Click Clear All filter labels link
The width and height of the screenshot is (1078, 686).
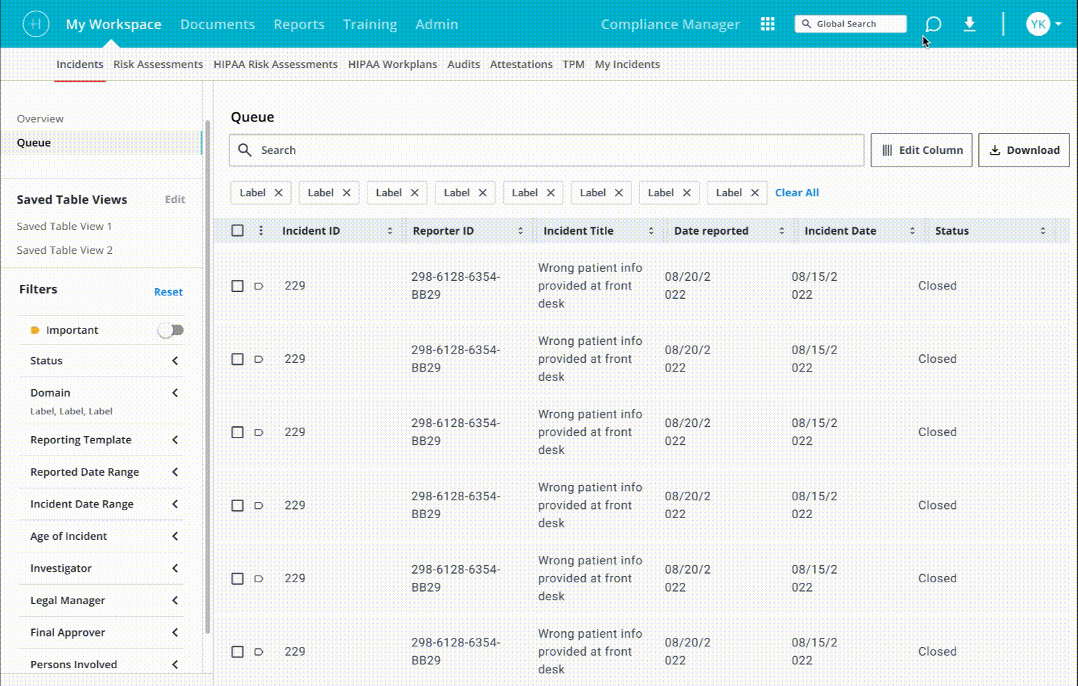[x=797, y=193]
